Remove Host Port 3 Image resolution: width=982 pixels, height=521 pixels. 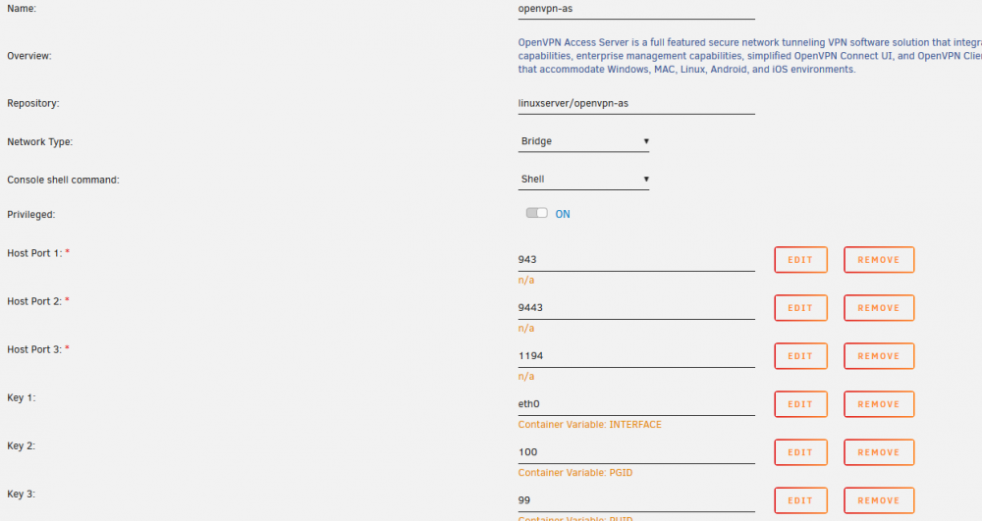point(879,356)
